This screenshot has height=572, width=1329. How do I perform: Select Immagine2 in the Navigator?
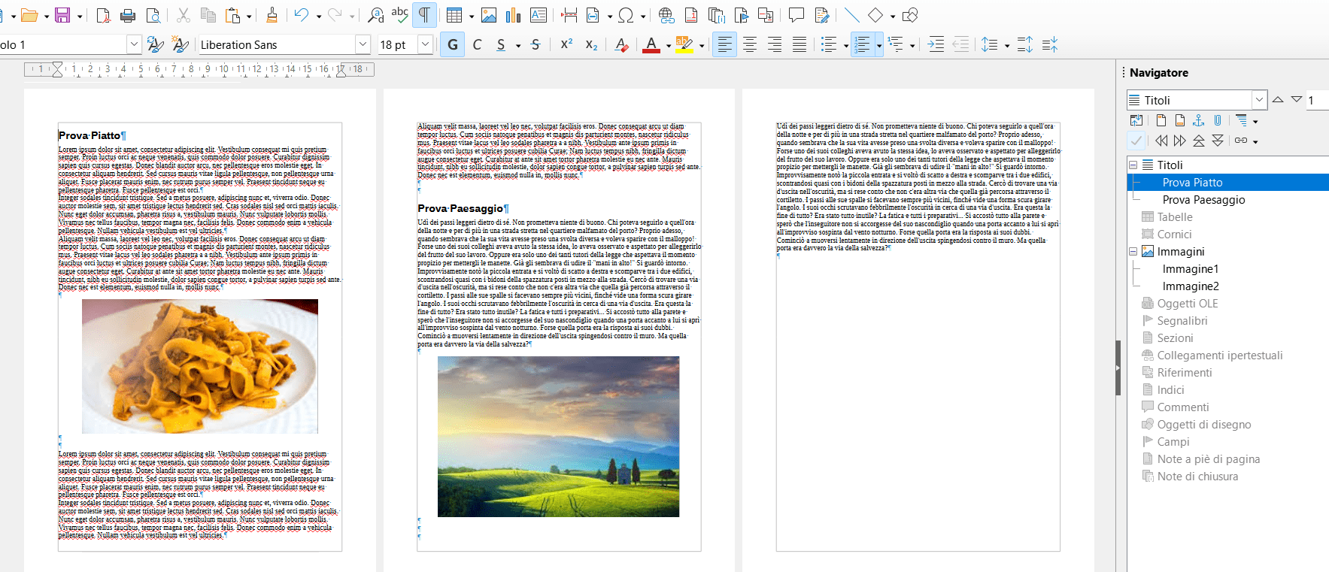tap(1191, 286)
